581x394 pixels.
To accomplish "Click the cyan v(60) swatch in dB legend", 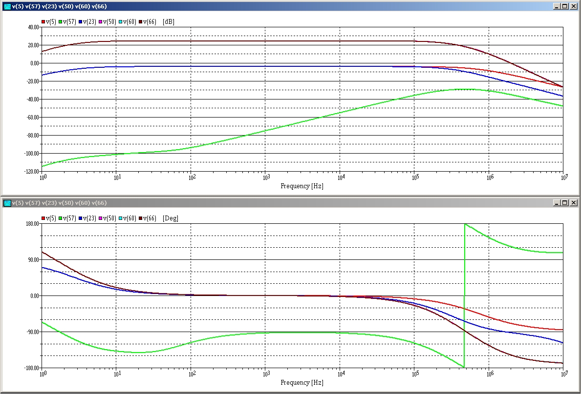I will tap(120, 22).
